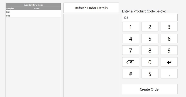
Task: Tap keypad number 5
Action: [x=150, y=39]
